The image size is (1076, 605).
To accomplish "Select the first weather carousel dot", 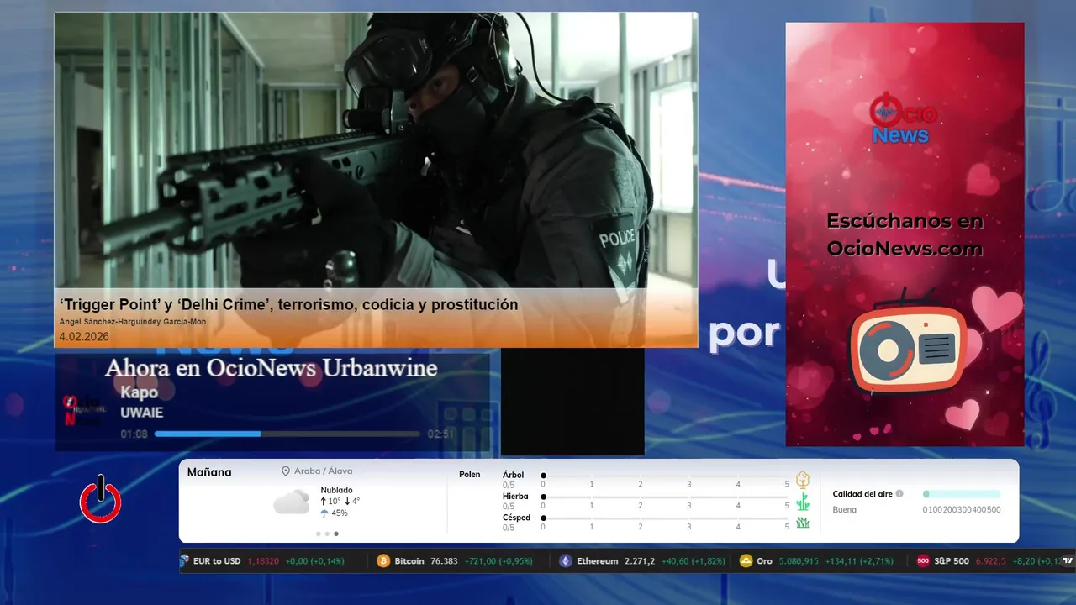I will point(318,534).
